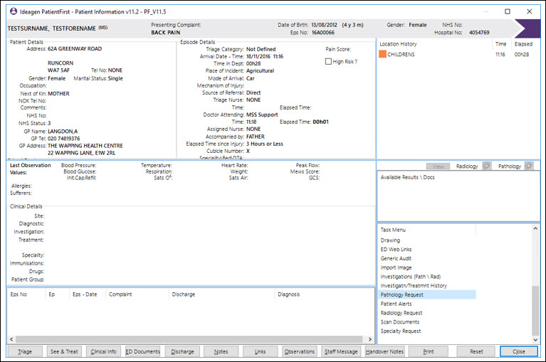The width and height of the screenshot is (546, 362).
Task: Click CHILDRENS in Location History
Action: click(401, 55)
